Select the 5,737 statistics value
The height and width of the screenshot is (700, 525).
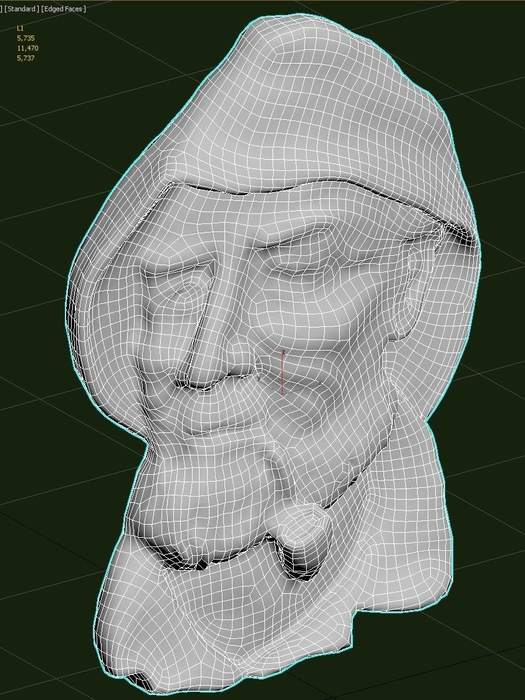click(26, 58)
